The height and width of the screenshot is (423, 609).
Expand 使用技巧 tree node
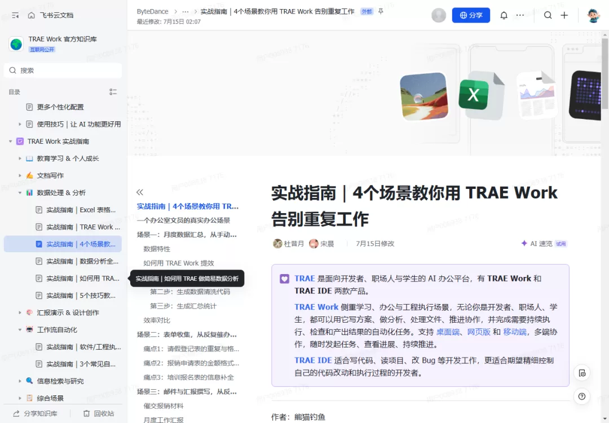(x=20, y=124)
